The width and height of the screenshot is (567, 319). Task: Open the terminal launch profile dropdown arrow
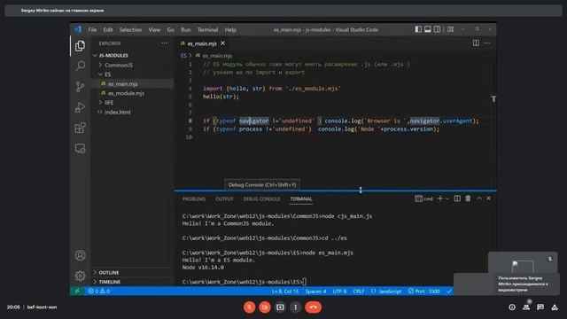[x=447, y=198]
